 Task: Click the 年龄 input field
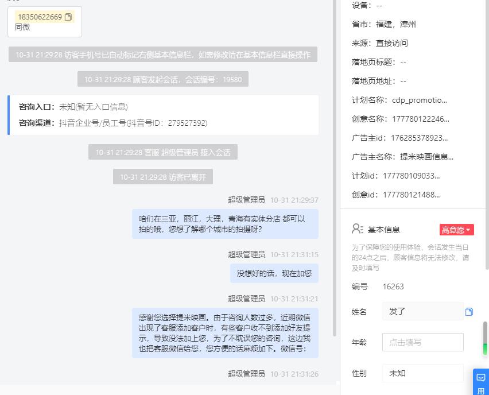[422, 342]
